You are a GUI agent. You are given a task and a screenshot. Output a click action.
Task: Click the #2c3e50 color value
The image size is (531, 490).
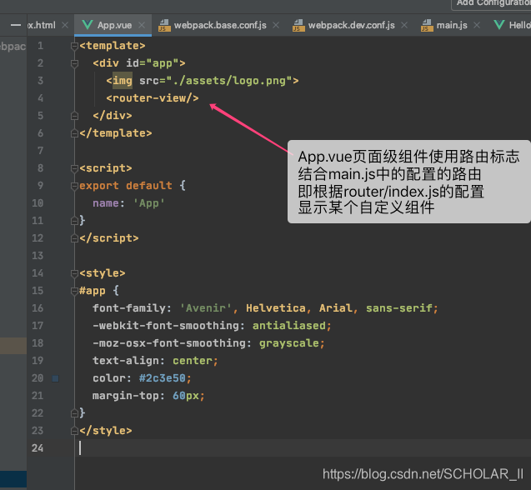tap(163, 378)
